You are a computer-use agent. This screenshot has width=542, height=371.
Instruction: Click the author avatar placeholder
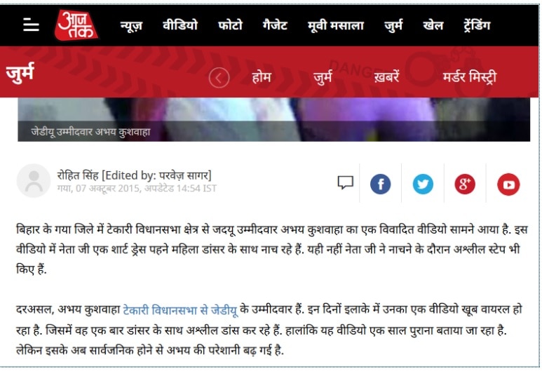point(34,181)
